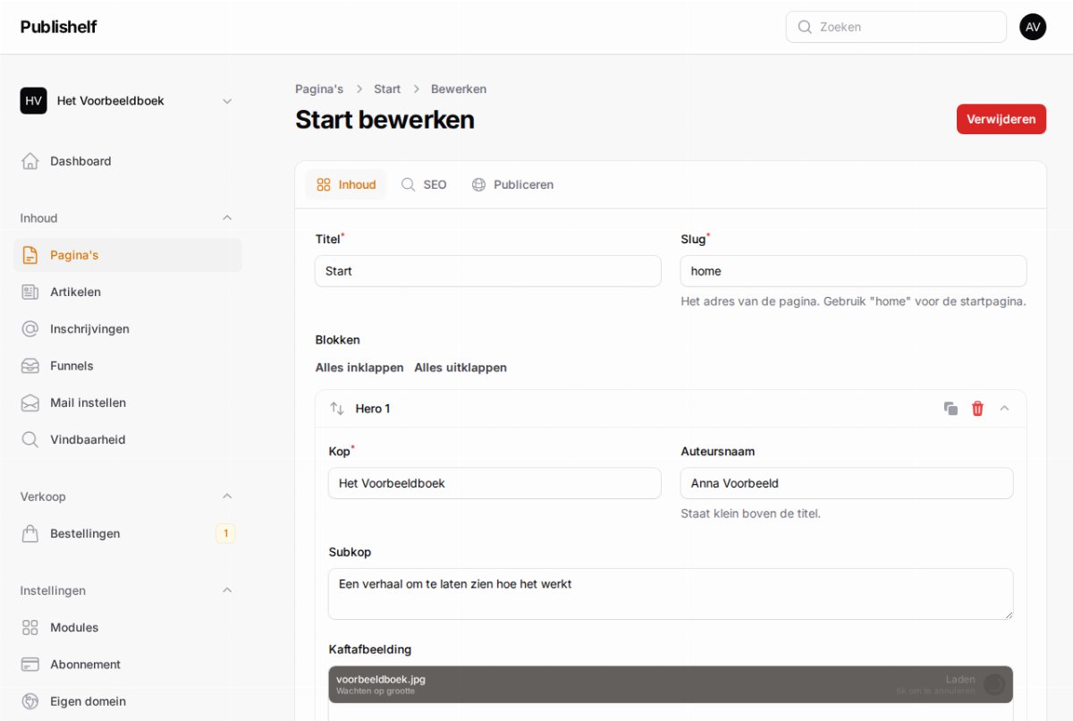Click the Bewerken breadcrumb text
Screen dimensions: 1073x721
(x=459, y=89)
